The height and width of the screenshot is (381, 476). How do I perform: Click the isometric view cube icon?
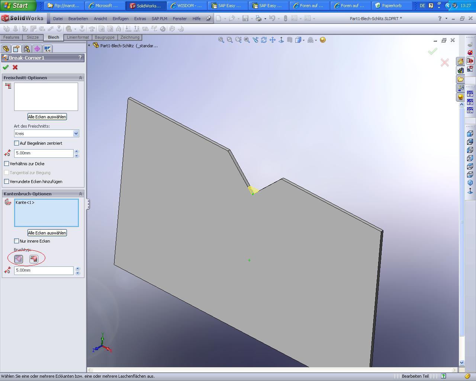point(470,183)
